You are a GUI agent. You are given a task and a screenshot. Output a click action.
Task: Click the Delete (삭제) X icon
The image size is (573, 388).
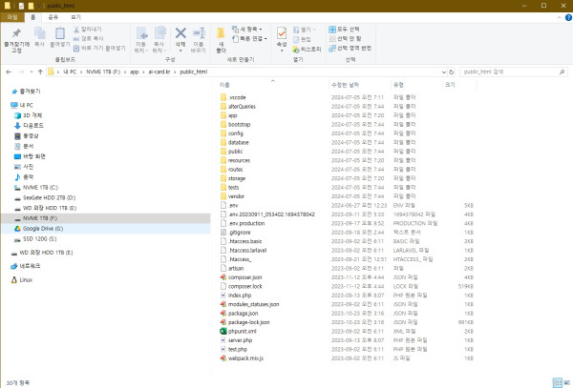pos(180,33)
